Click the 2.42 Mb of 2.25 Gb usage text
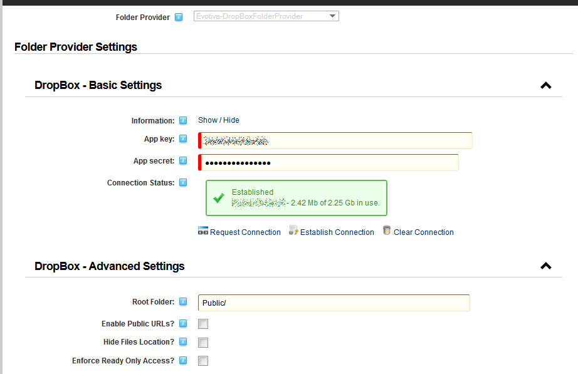The width and height of the screenshot is (578, 374). pos(335,202)
